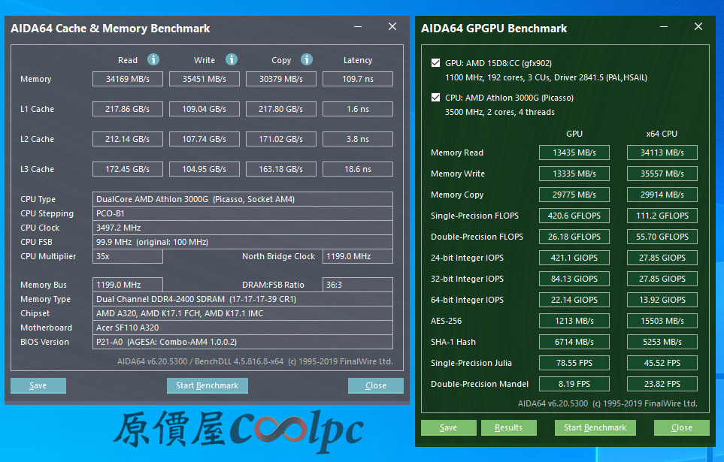
Task: Uncheck the GPU AMD 15D8:CC checkbox
Action: [435, 63]
